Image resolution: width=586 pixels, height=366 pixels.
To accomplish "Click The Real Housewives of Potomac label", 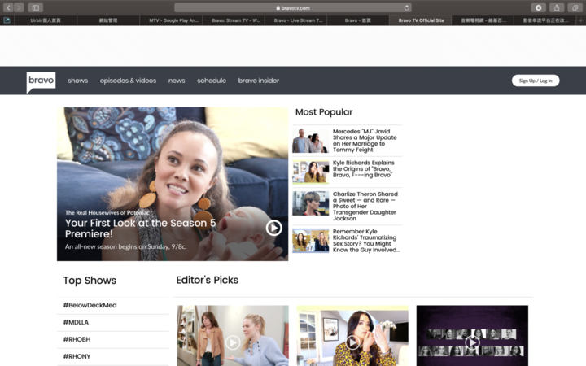I will [107, 213].
